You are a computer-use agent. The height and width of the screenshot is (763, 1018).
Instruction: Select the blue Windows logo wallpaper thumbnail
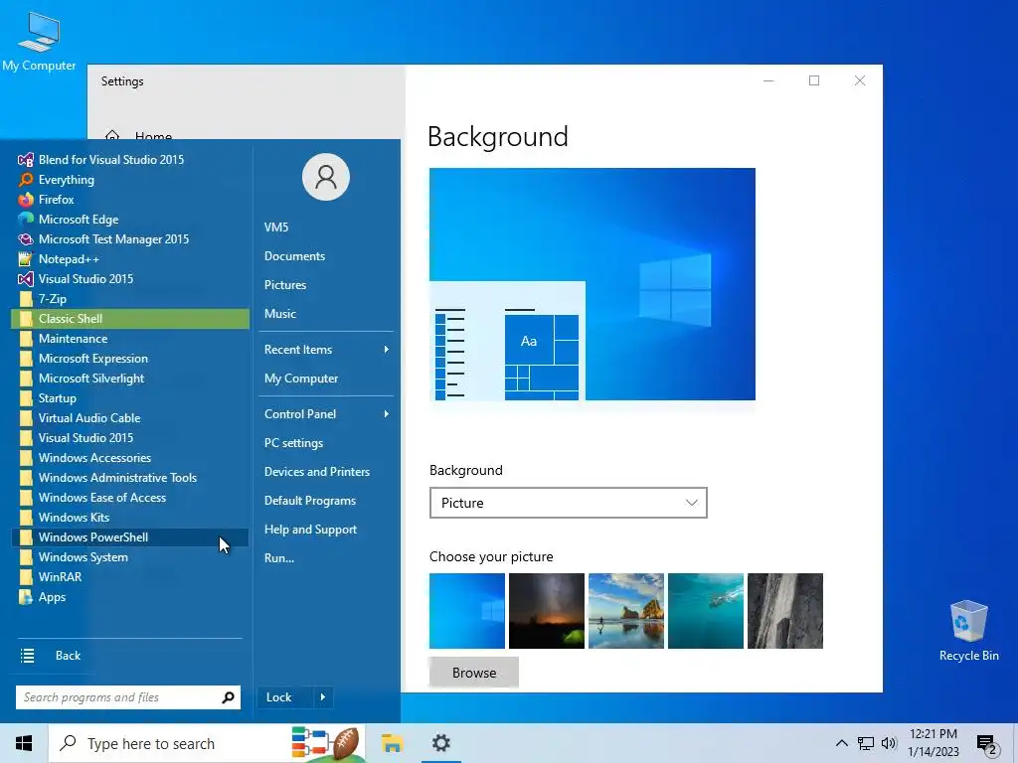467,611
